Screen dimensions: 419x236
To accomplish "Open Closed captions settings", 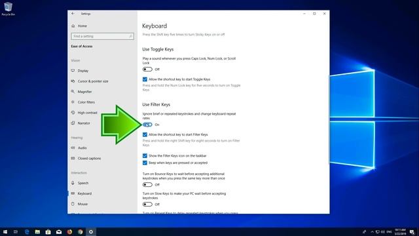I will coord(86,159).
